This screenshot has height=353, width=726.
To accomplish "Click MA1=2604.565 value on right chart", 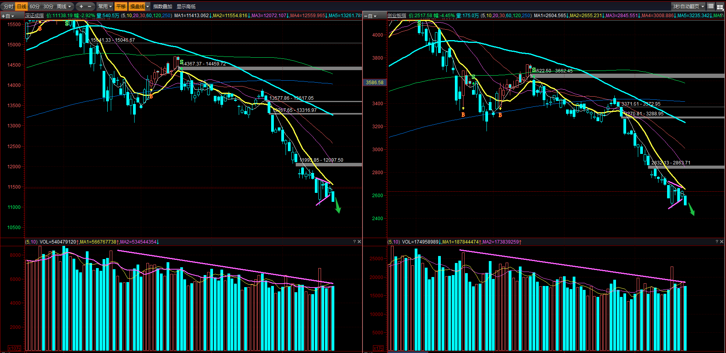I will click(551, 16).
